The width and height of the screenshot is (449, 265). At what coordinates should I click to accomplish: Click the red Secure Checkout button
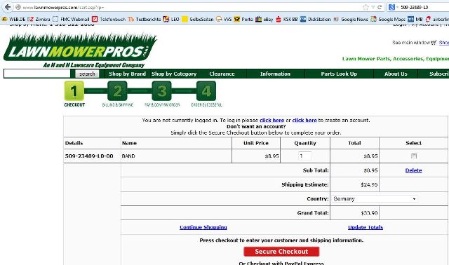pyautogui.click(x=281, y=252)
